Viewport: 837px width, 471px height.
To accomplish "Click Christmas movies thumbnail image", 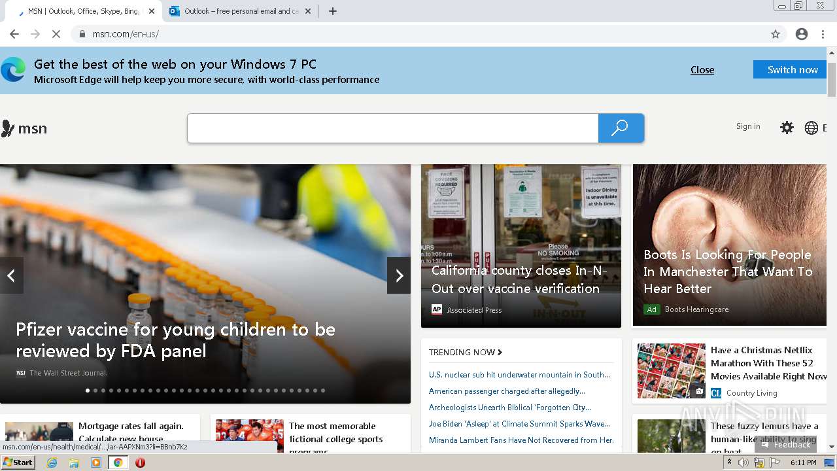I will tap(672, 371).
